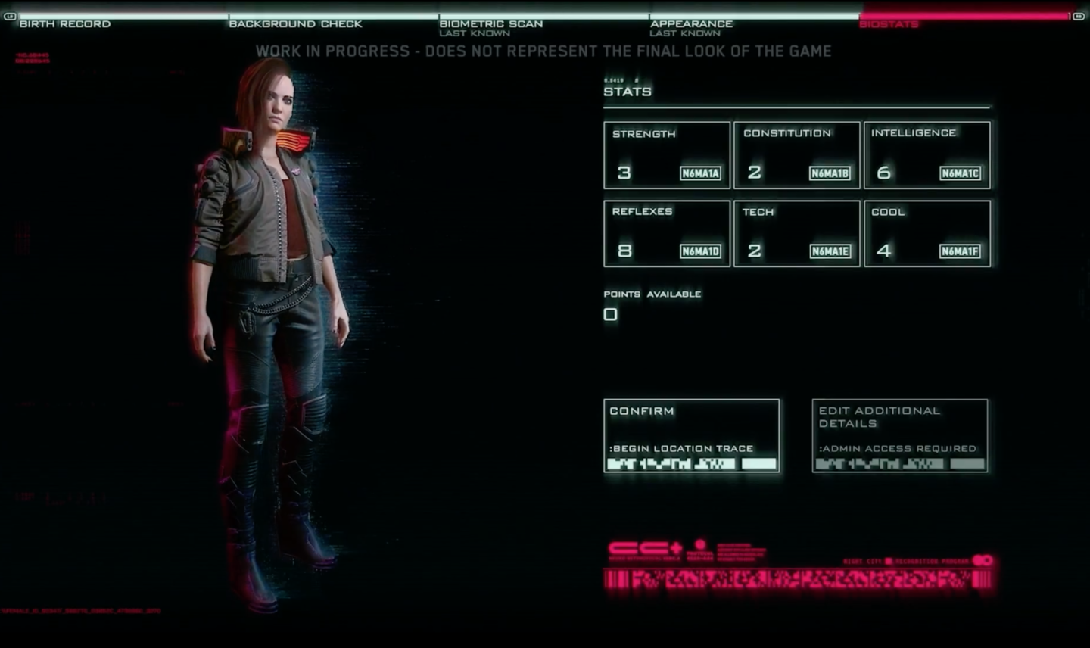Click the Points Available label

[652, 294]
